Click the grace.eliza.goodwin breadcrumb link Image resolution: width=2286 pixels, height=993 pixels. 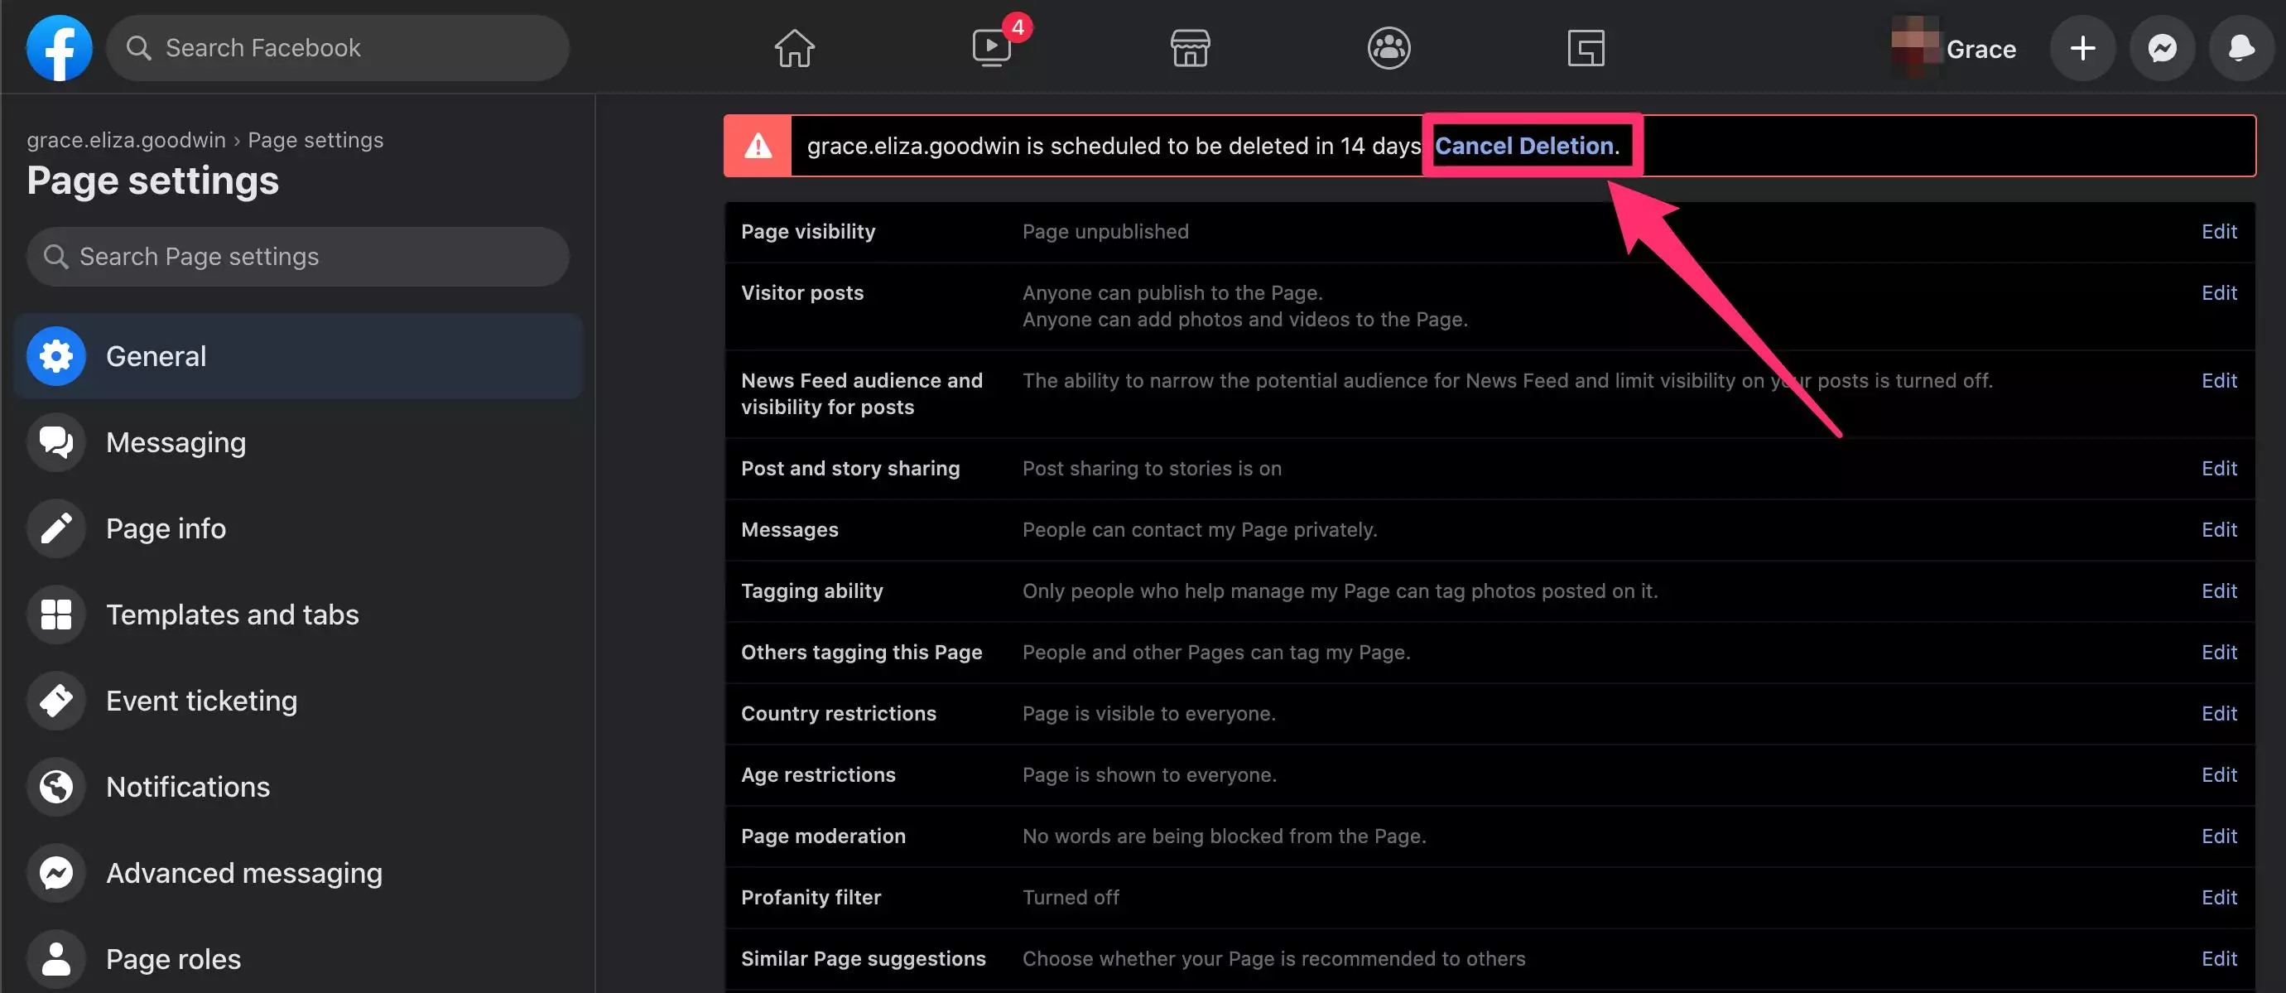(x=126, y=140)
